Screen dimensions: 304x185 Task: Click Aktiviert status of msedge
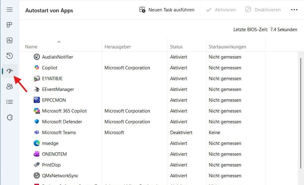(x=178, y=143)
